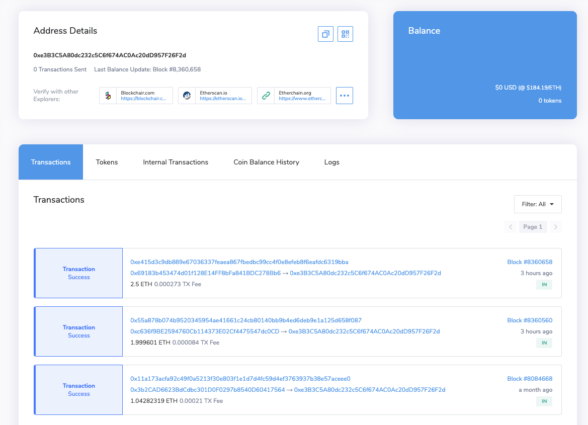Open Block #8084668 from the last transaction

[x=530, y=378]
